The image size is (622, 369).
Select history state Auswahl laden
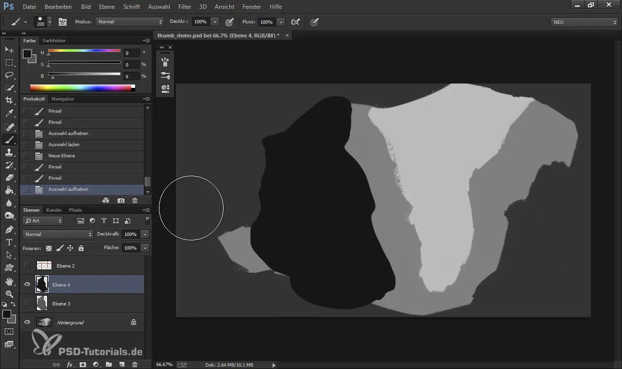point(82,145)
